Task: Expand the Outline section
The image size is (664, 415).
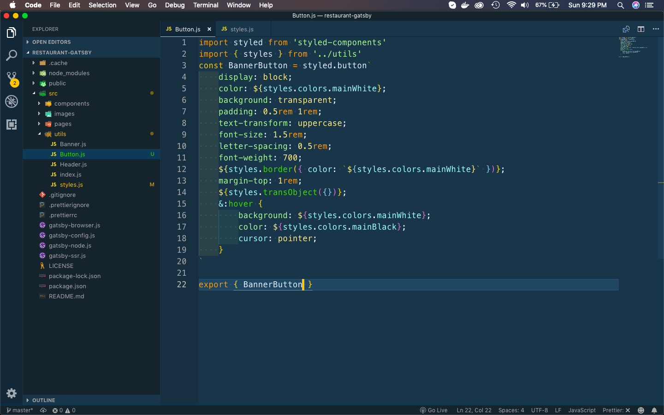Action: [x=91, y=400]
